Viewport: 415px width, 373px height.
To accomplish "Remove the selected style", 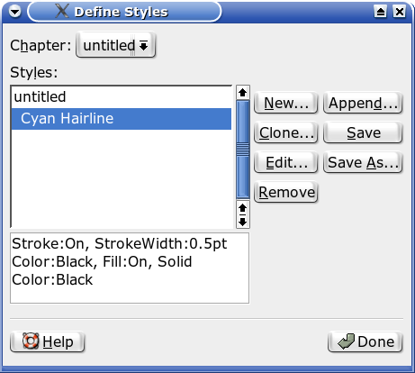I will coord(286,192).
